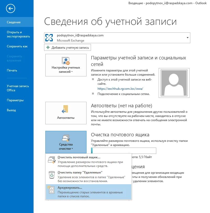Click the green plus add-account icon
The image size is (210, 213).
point(48,47)
